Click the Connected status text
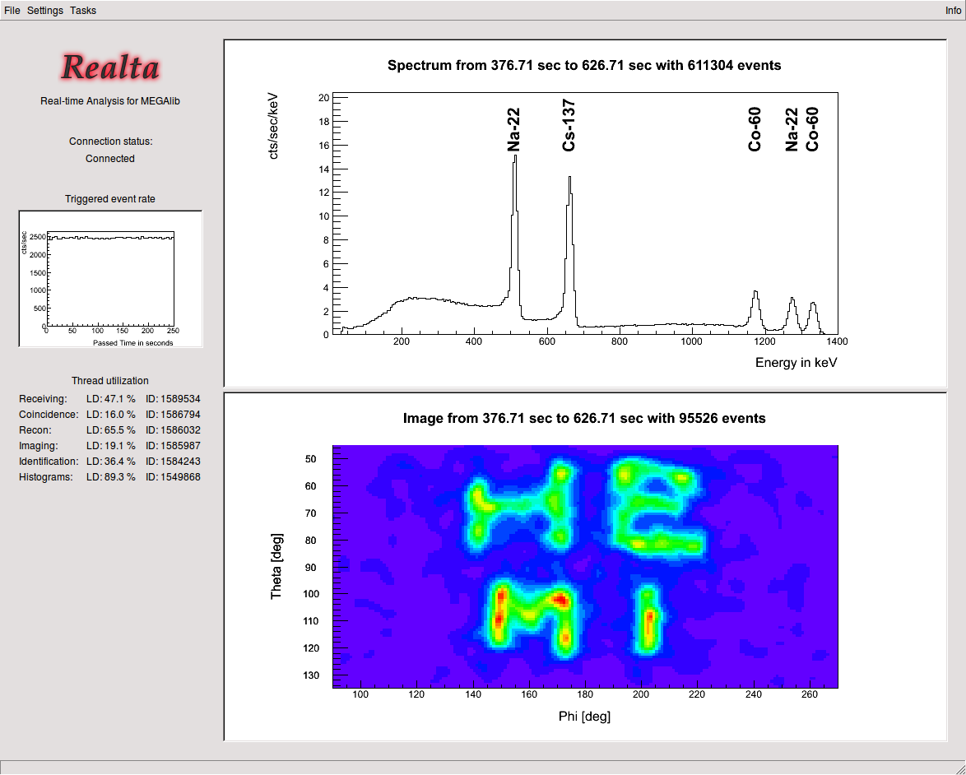 (x=110, y=158)
